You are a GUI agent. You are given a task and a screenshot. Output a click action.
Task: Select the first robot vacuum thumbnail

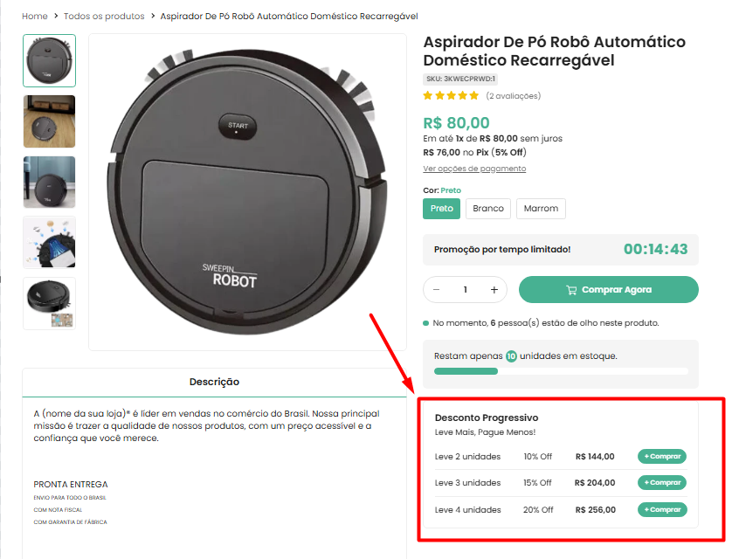pos(49,60)
